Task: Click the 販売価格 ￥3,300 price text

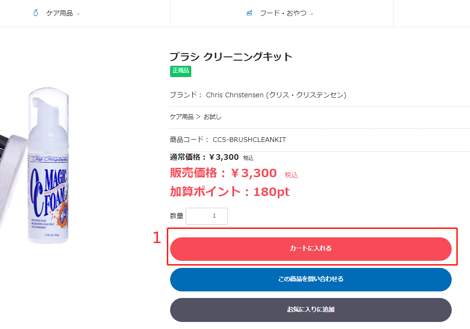Action: pos(223,173)
